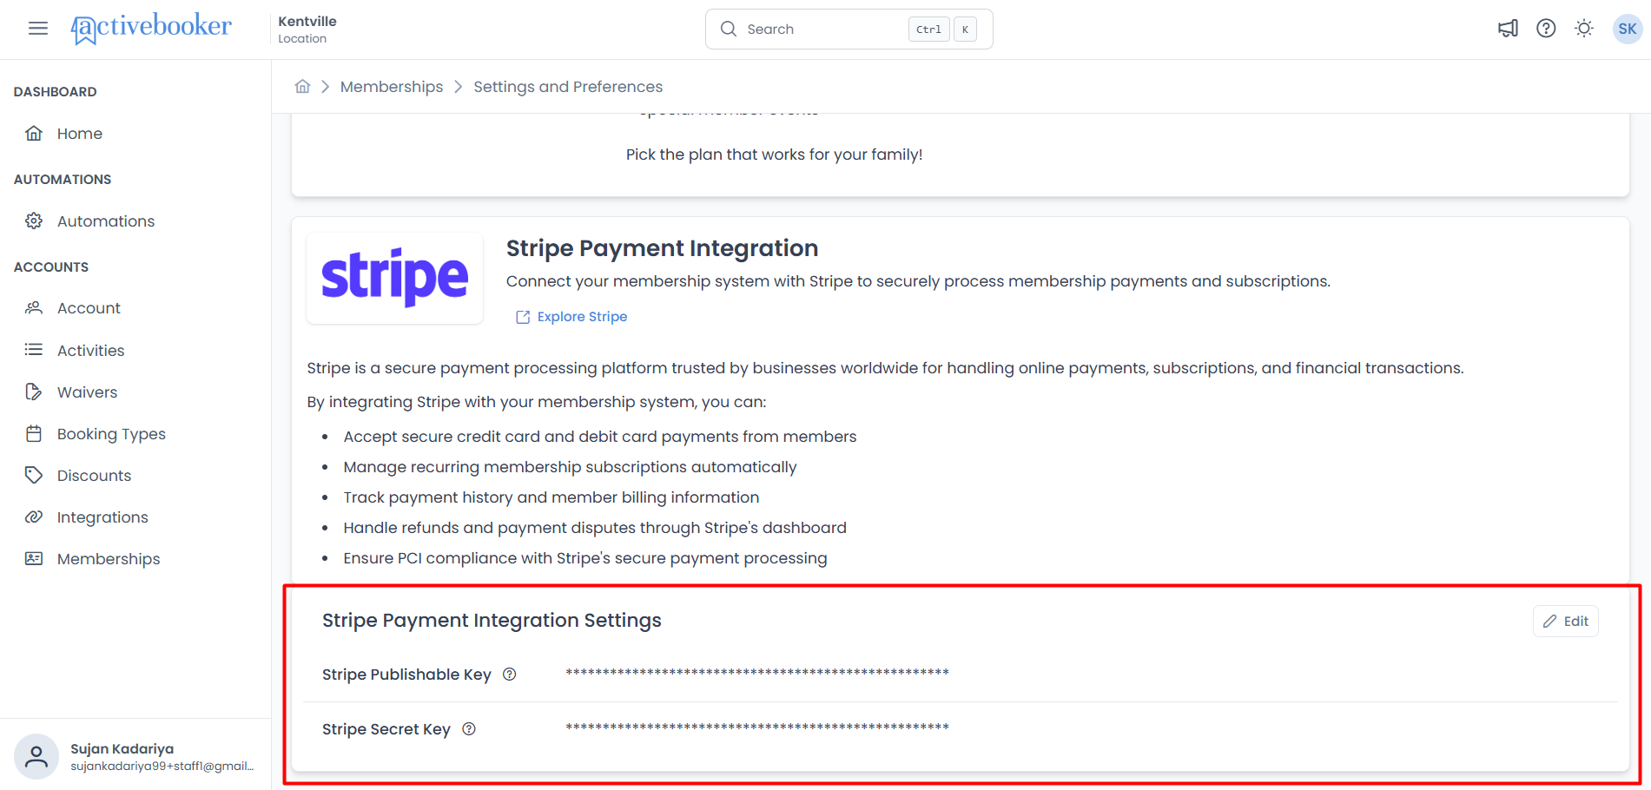Image resolution: width=1651 pixels, height=790 pixels.
Task: Go to Memberships breadcrumb
Action: point(392,87)
